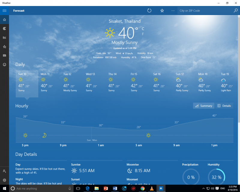Screen dimensions: 240x192
Task: Select Tue 19 Light Rain forecast
Action: 225,82
